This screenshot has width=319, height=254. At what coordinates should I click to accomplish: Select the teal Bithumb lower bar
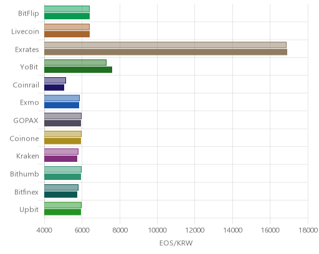coord(63,177)
